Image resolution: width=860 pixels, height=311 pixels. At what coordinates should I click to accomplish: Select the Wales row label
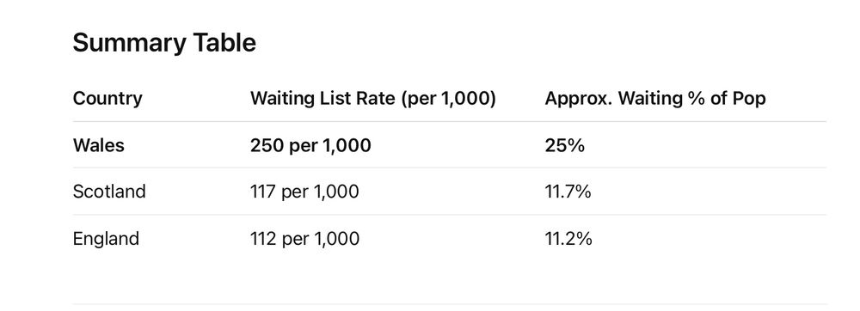[99, 145]
